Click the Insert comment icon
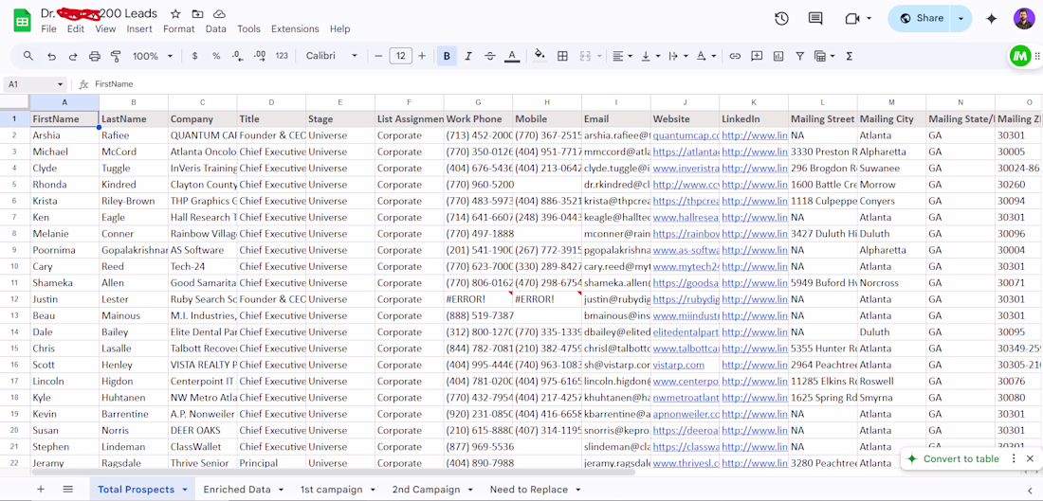The image size is (1043, 501). (757, 57)
